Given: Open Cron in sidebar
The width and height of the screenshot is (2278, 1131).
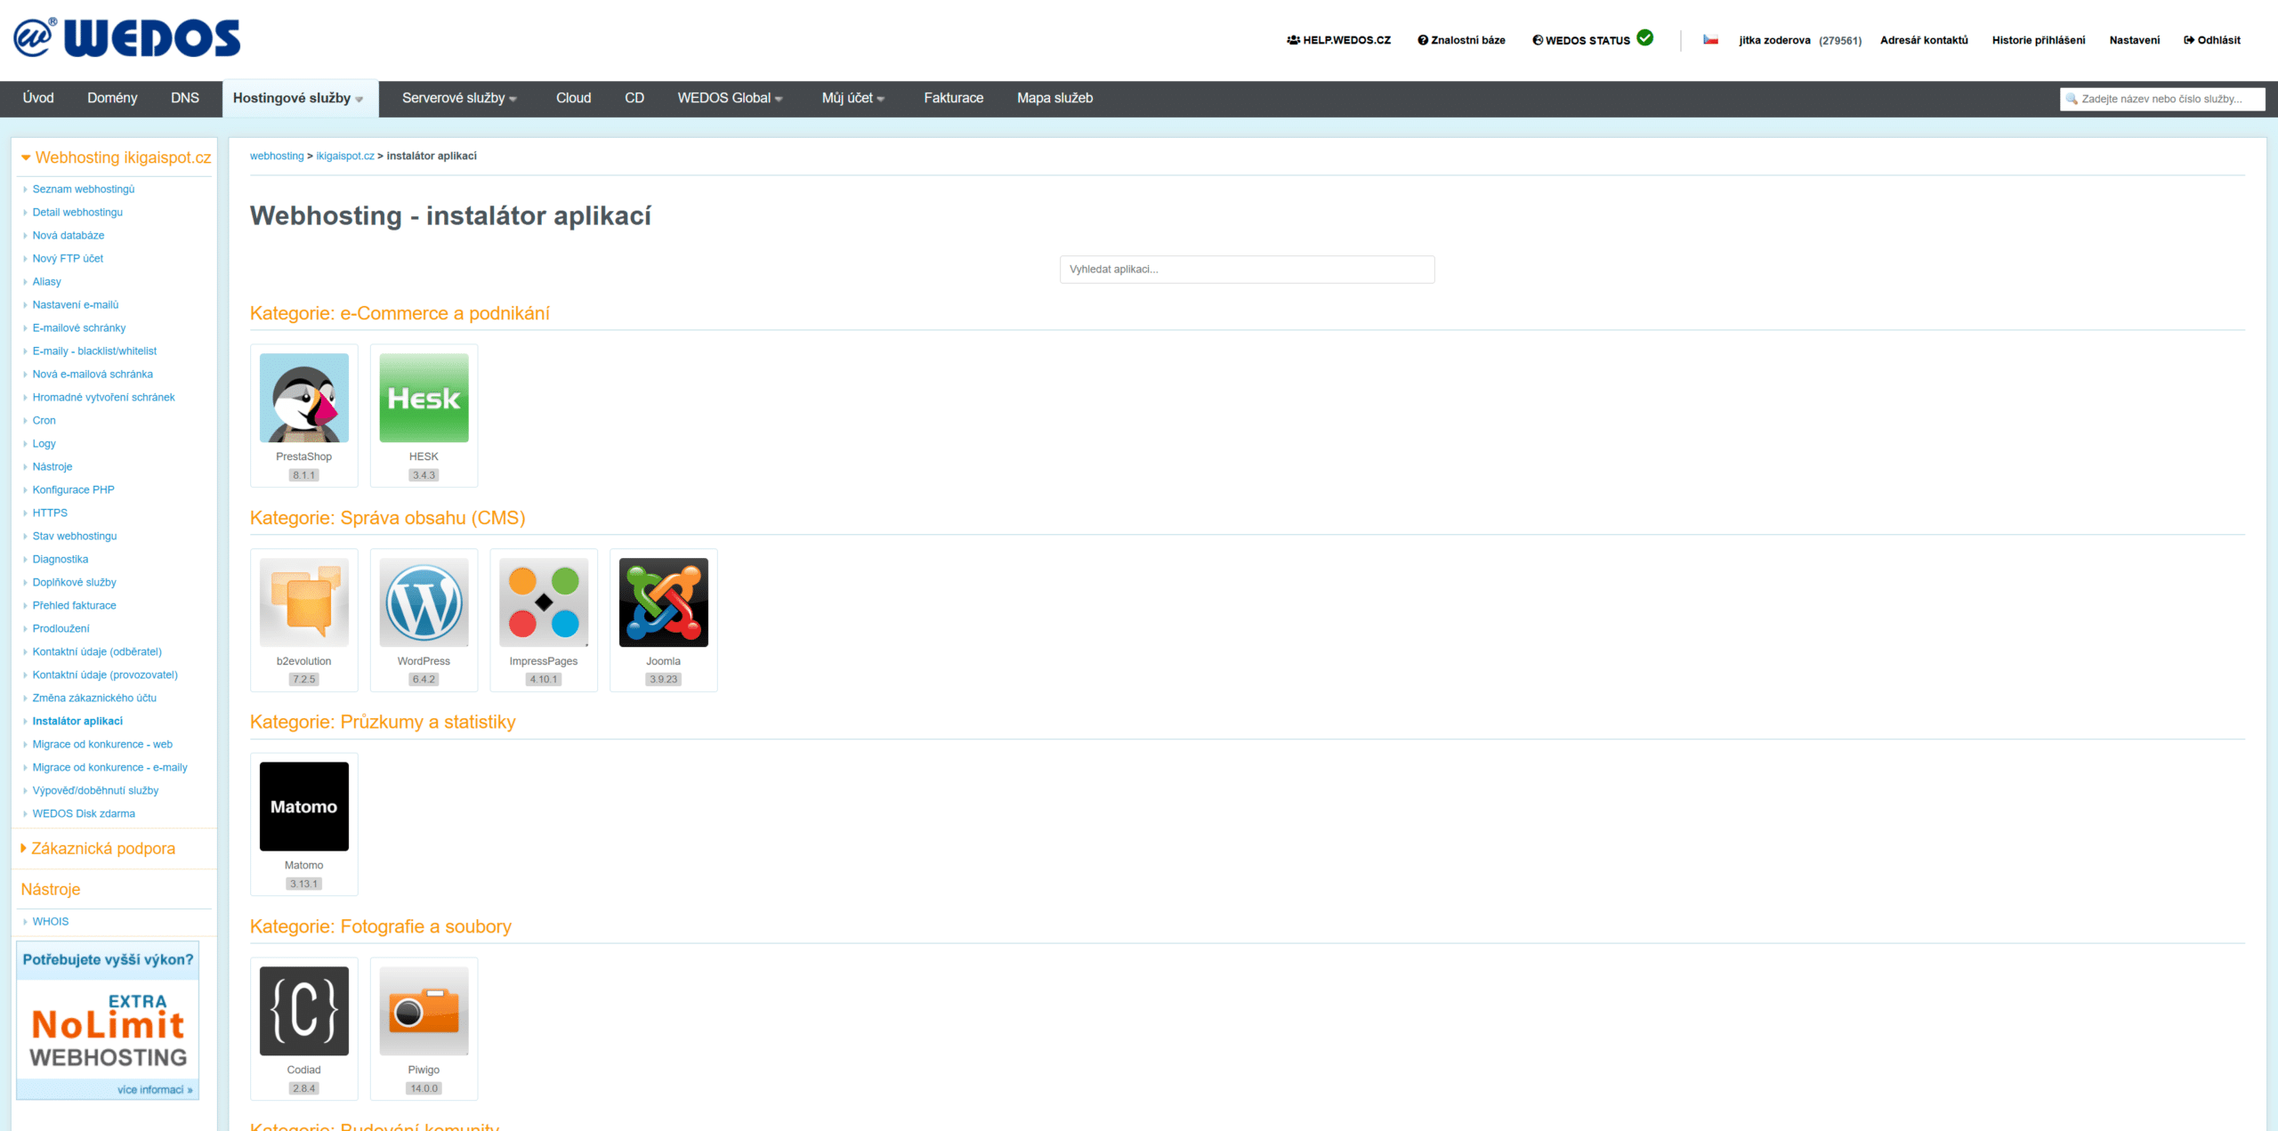Looking at the screenshot, I should pyautogui.click(x=44, y=420).
